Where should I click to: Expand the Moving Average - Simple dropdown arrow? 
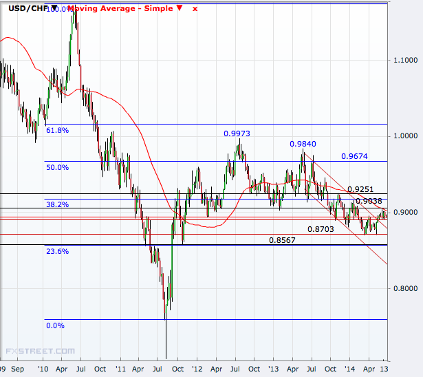click(x=180, y=8)
